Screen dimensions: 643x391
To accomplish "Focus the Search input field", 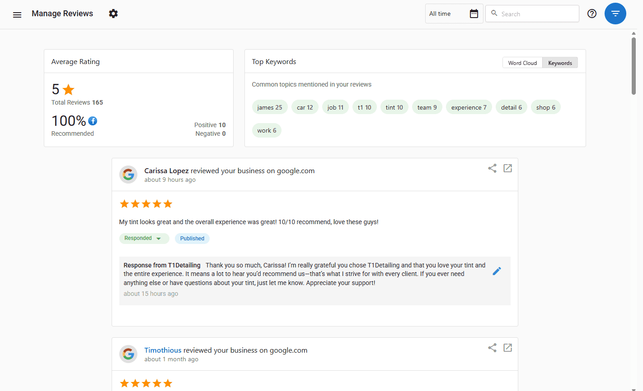I will [x=532, y=14].
